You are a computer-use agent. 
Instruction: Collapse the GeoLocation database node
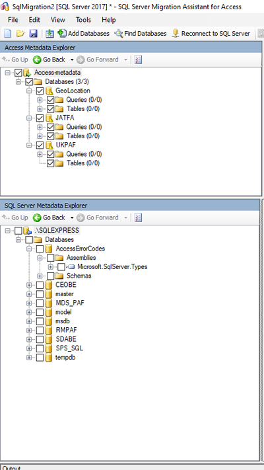tap(29, 91)
